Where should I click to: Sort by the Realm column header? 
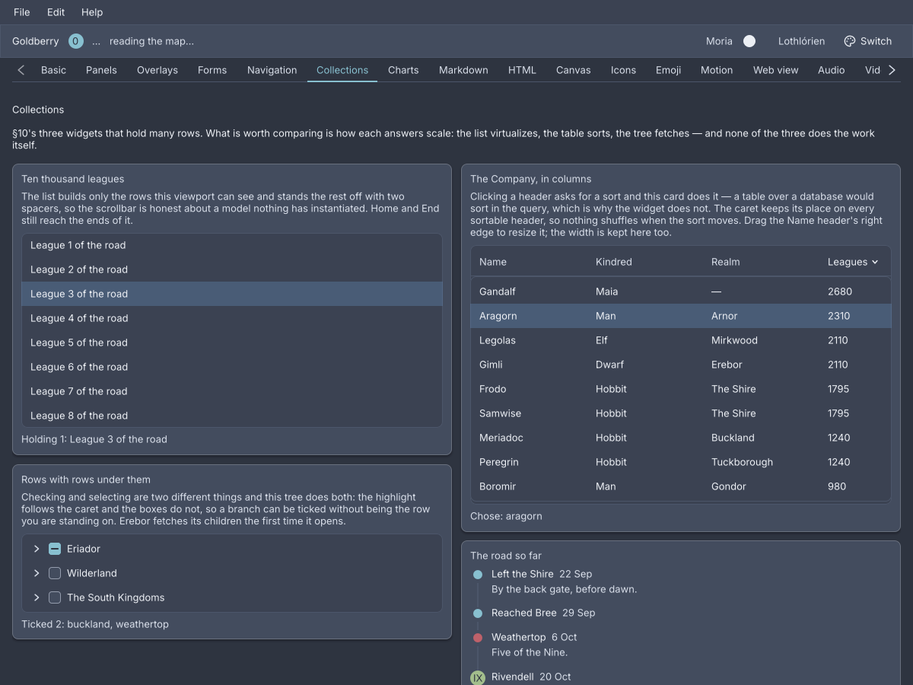762,262
